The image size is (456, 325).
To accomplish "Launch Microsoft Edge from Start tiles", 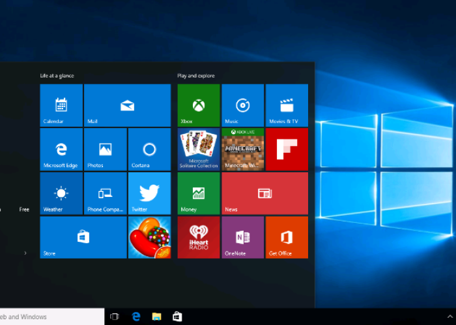I will click(61, 149).
